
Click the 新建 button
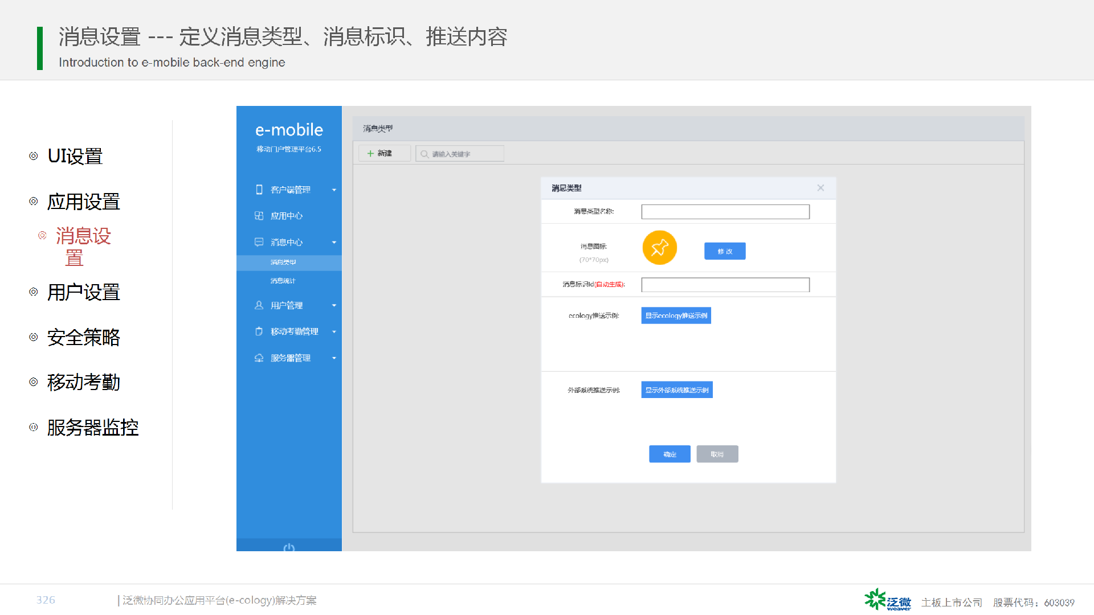pos(384,153)
